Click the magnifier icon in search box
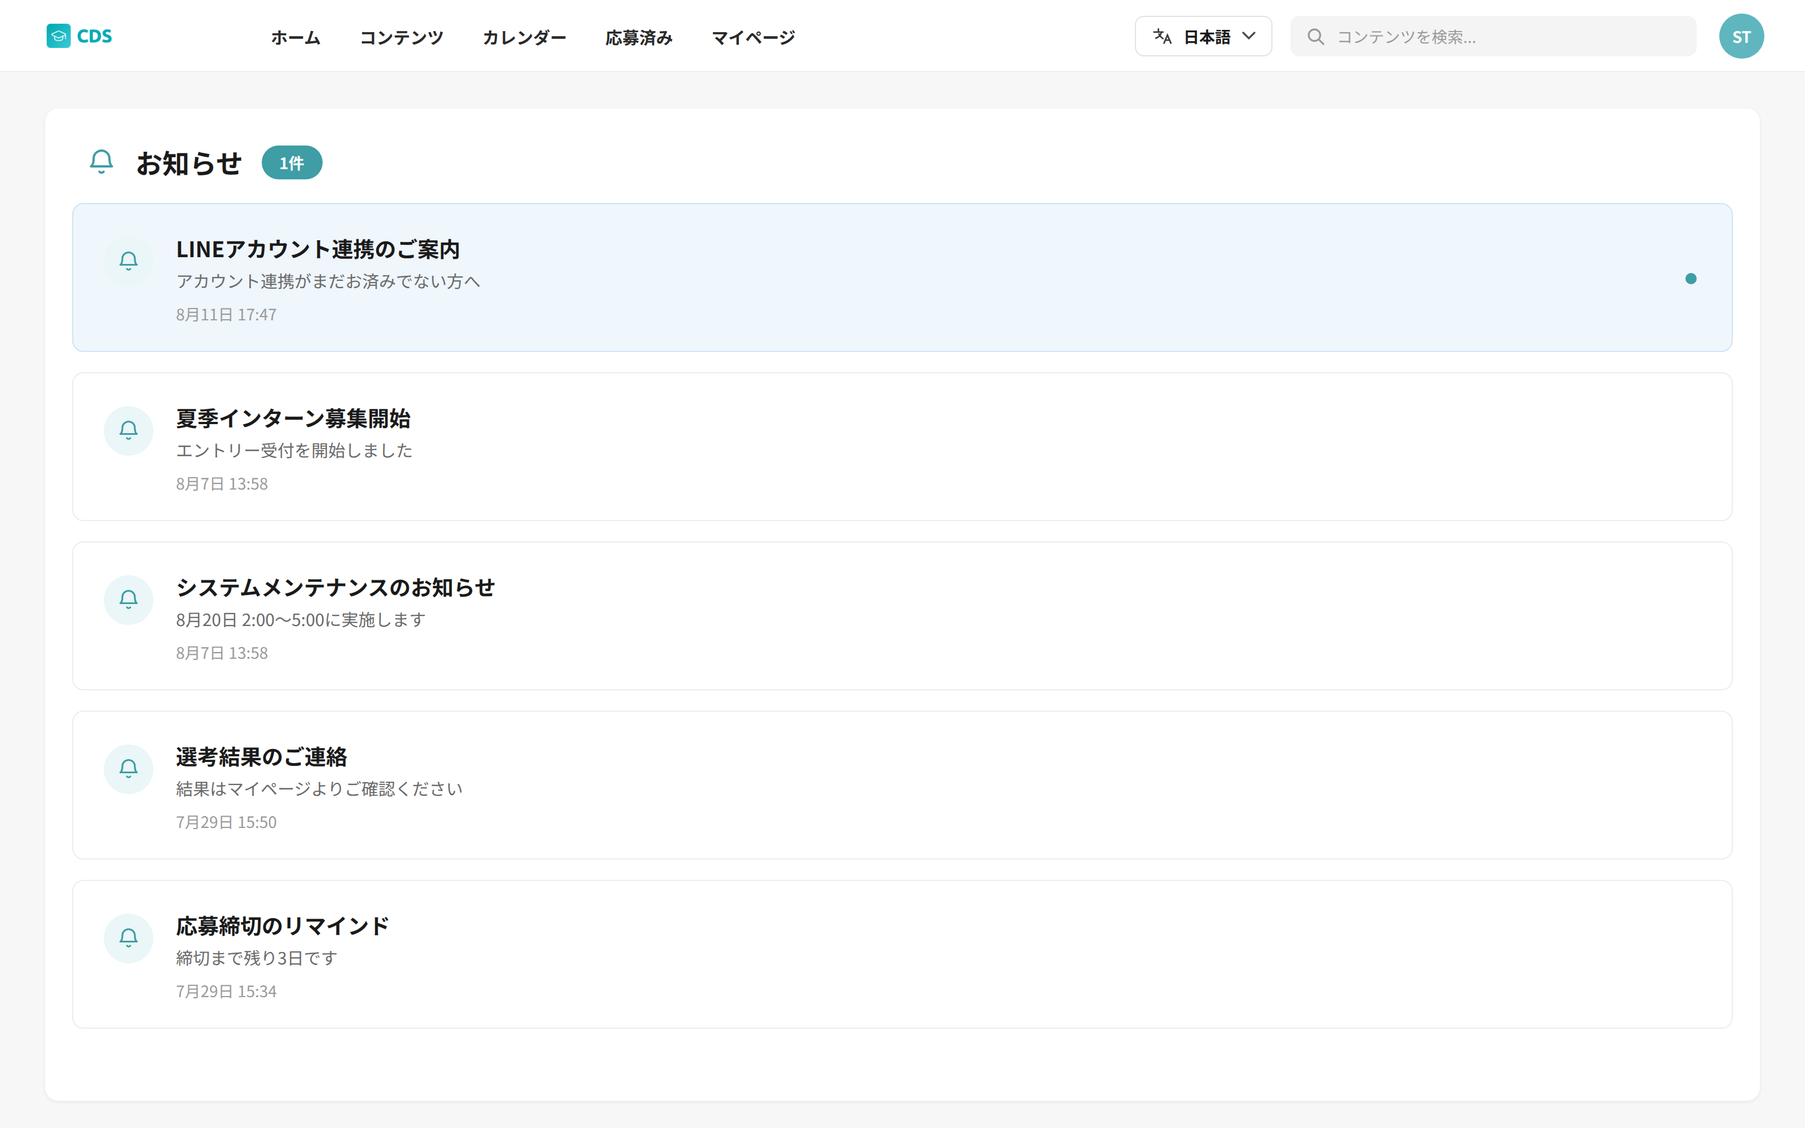Image resolution: width=1805 pixels, height=1128 pixels. point(1316,37)
